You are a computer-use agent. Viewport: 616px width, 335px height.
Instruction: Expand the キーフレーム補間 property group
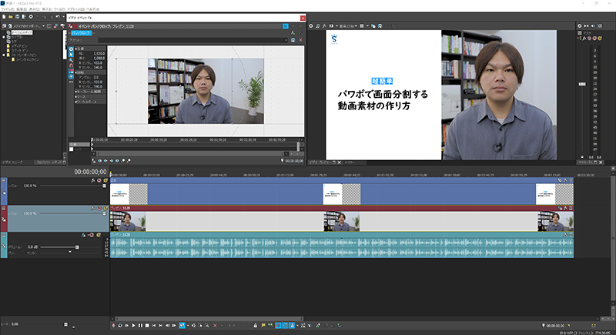click(x=75, y=92)
